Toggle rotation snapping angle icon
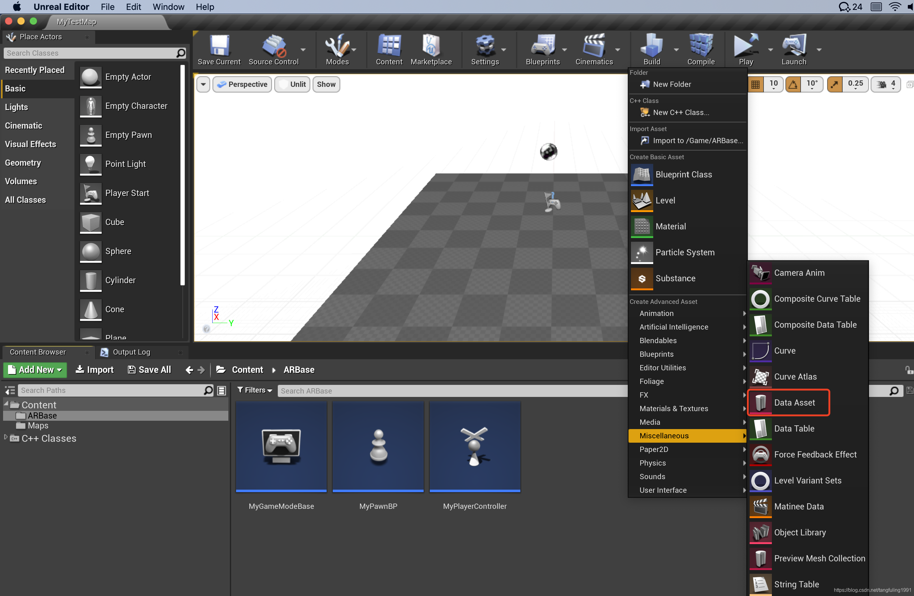The image size is (914, 596). (x=793, y=84)
